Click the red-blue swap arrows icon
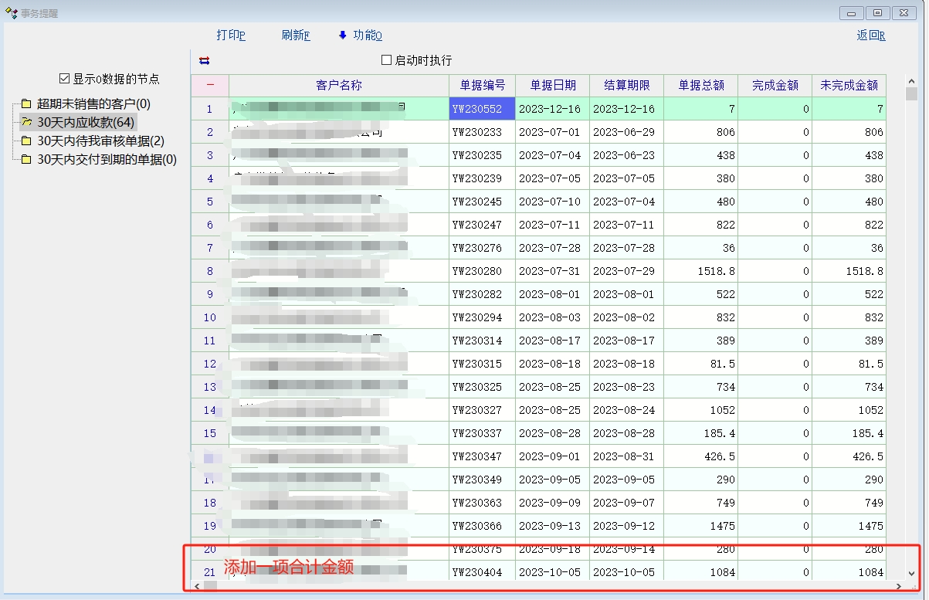 click(204, 61)
